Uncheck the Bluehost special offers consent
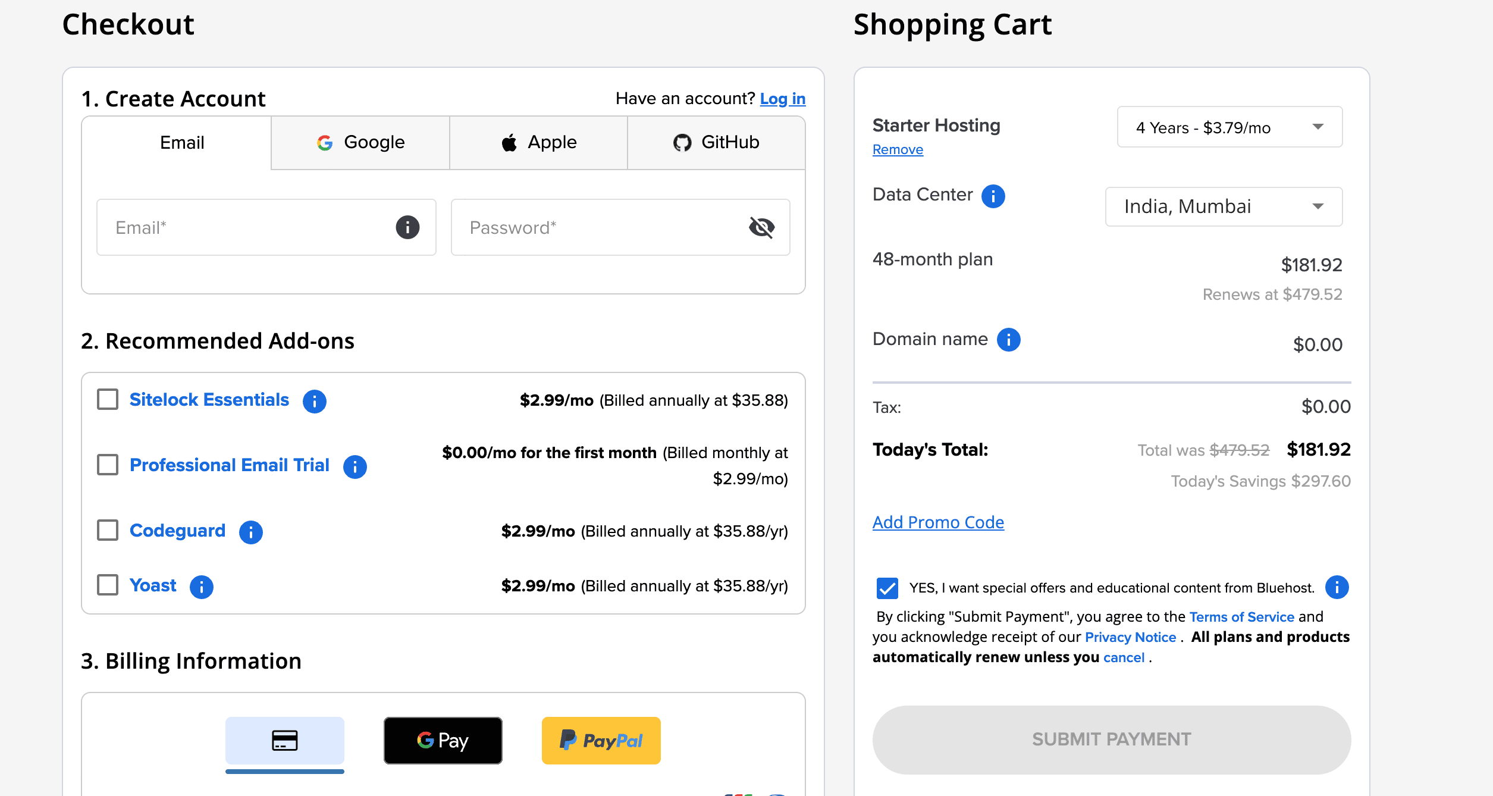Screen dimensions: 1493x796 (x=887, y=588)
